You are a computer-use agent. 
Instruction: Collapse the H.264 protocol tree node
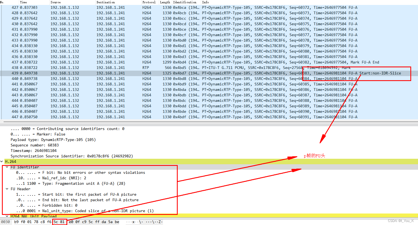(x=2, y=161)
